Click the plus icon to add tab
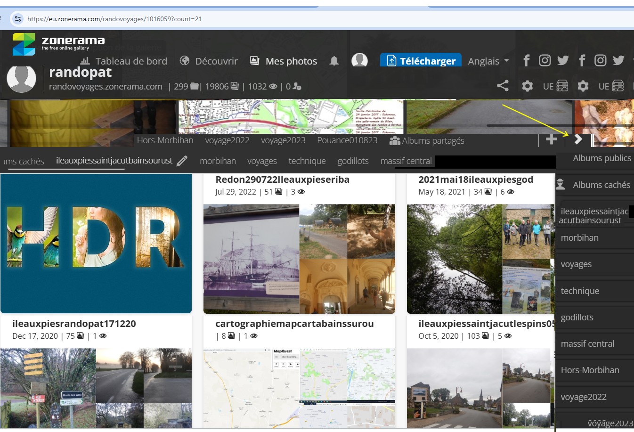Image resolution: width=634 pixels, height=432 pixels. click(x=551, y=139)
